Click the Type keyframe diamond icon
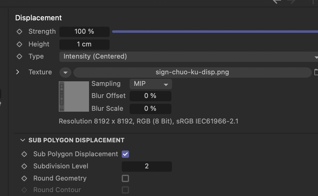The image size is (318, 196). coord(19,56)
